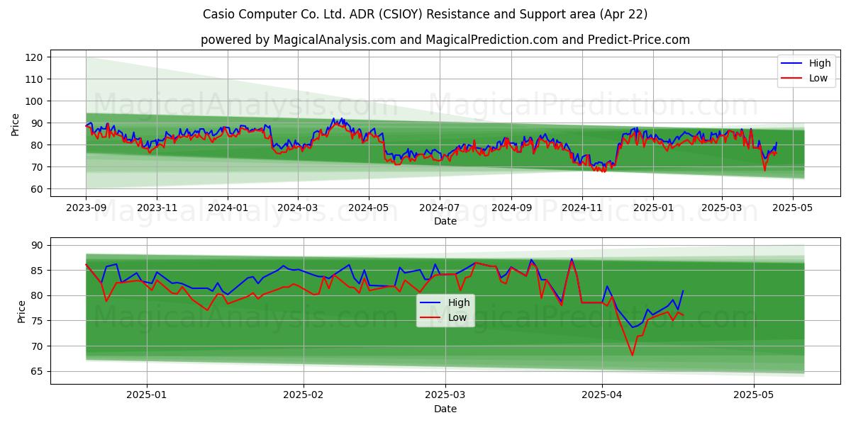Click the '2025-02' tick label
851x425 pixels.
point(304,396)
